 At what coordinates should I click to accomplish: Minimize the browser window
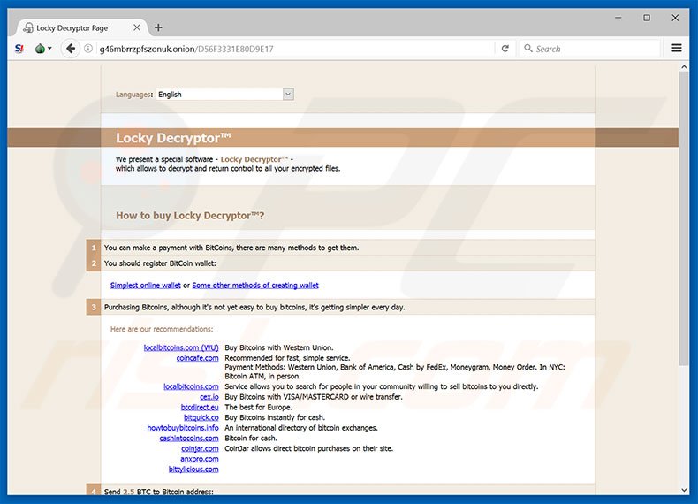pos(618,18)
